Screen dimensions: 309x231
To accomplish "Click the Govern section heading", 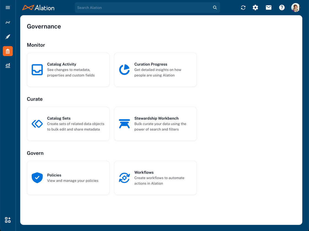I will click(35, 153).
